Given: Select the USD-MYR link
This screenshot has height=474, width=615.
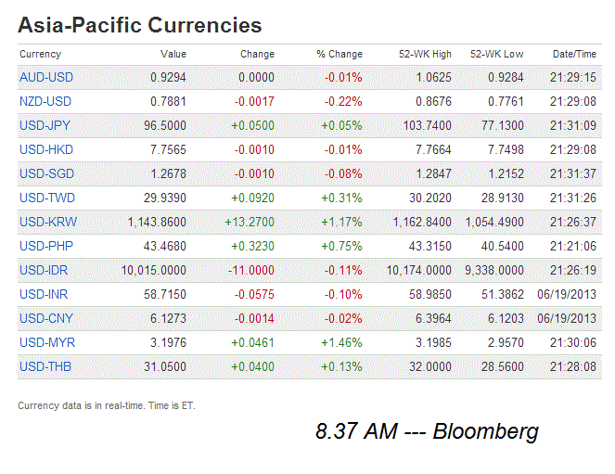Looking at the screenshot, I should tap(46, 342).
